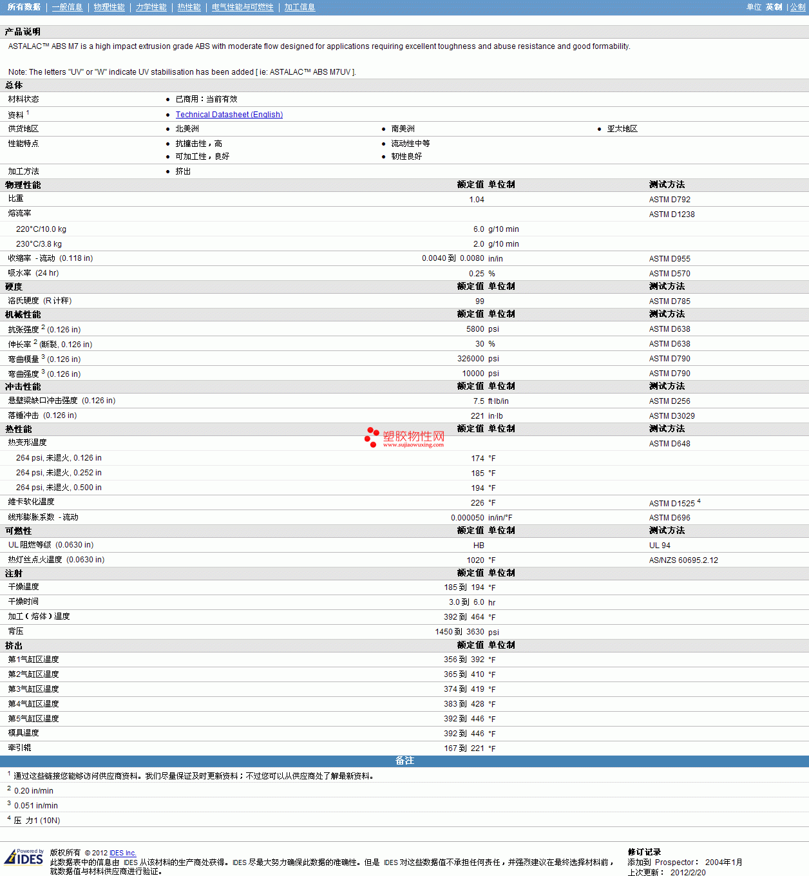This screenshot has height=876, width=809.
Task: Open the 所有数据 tab
Action: click(x=24, y=7)
